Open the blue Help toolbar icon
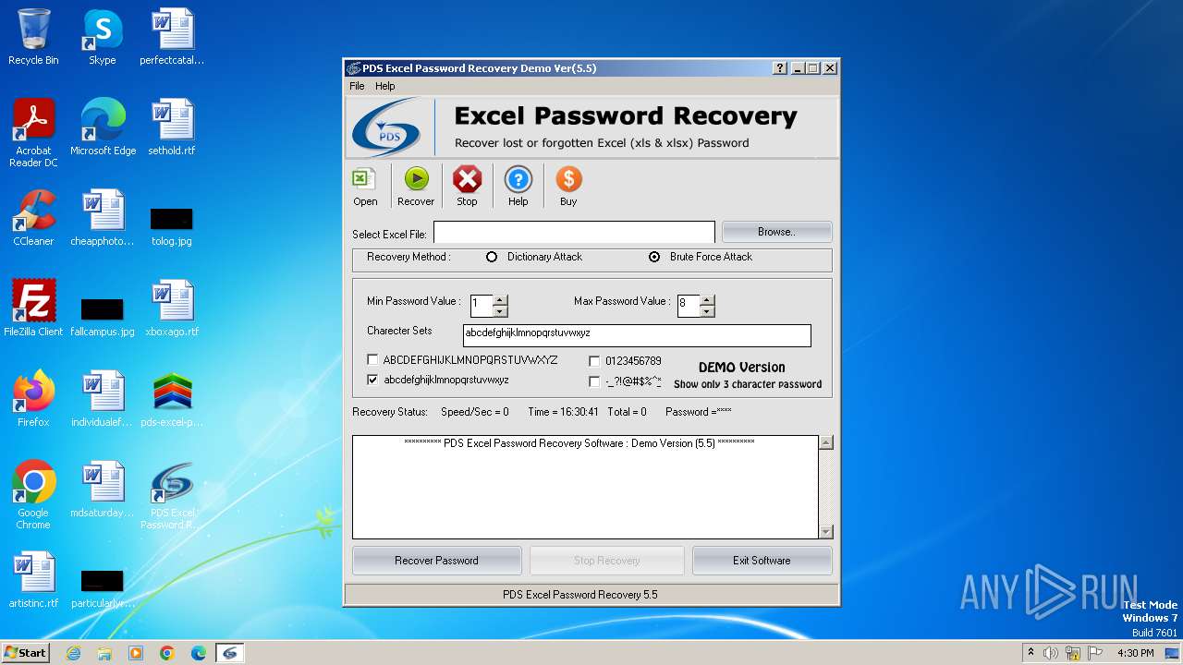Screen dimensions: 1183x665 pos(518,186)
